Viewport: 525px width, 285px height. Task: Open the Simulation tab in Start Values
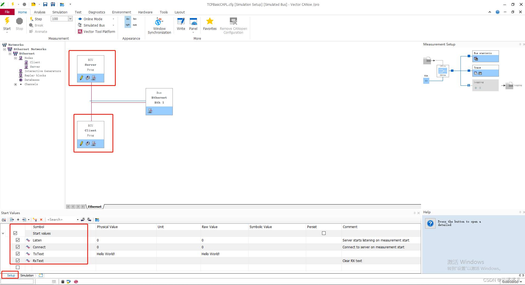click(x=27, y=275)
